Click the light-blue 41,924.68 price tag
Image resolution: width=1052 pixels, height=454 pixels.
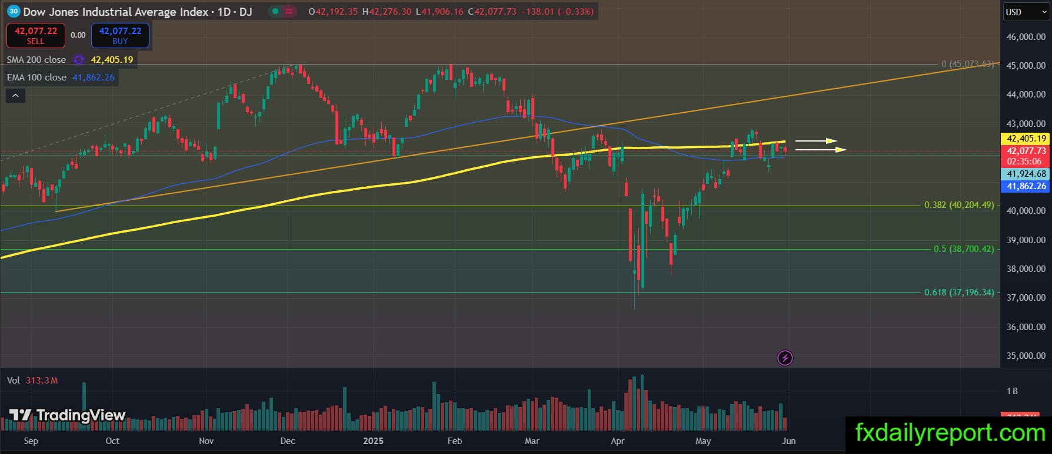(1026, 174)
